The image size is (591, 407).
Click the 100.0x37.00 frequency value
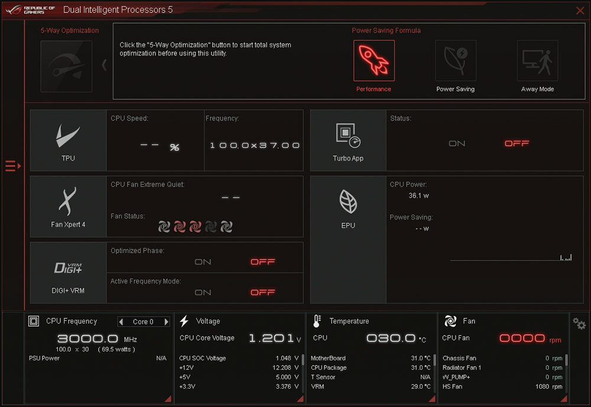[255, 145]
